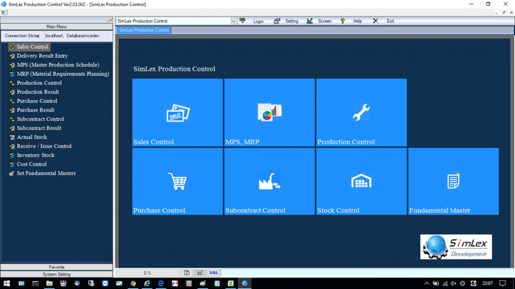515x289 pixels.
Task: Expand the Favorite panel at the bottom
Action: 57,267
